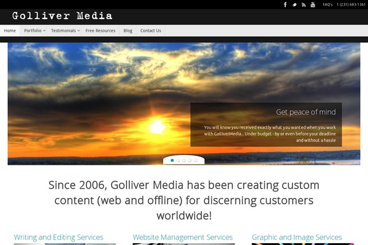Viewport: 368px width, 245px height.
Task: Click the Writing and Editing Services image
Action: pos(65,244)
